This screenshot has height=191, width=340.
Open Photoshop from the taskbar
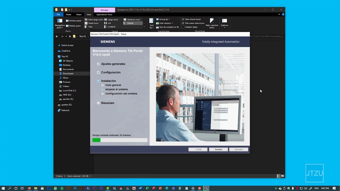point(75,188)
